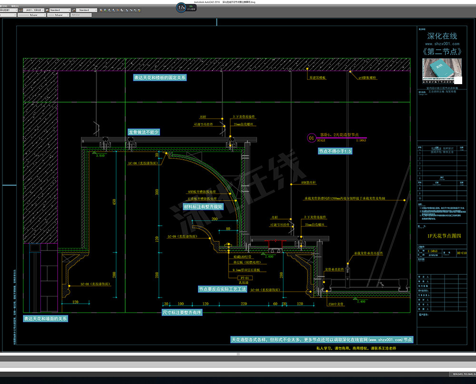
Task: Click the 龙骨做法不能少 annotation label
Action: coord(144,132)
